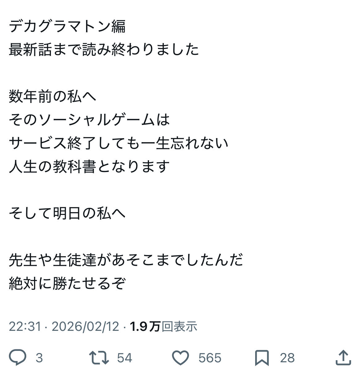Click the like count 565

(x=210, y=358)
